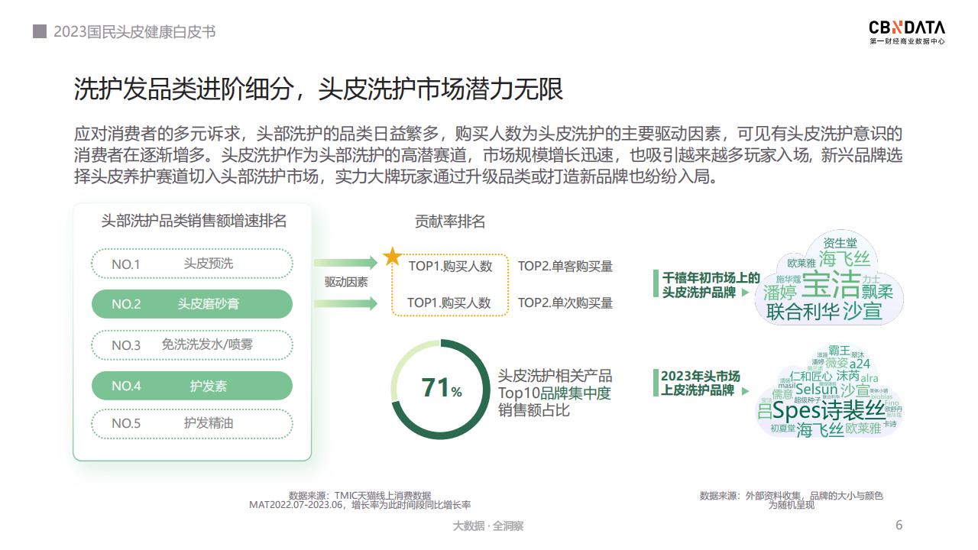Click the data source text TMIC天猫线上消费数据
Image resolution: width=978 pixels, height=550 pixels.
click(x=360, y=495)
